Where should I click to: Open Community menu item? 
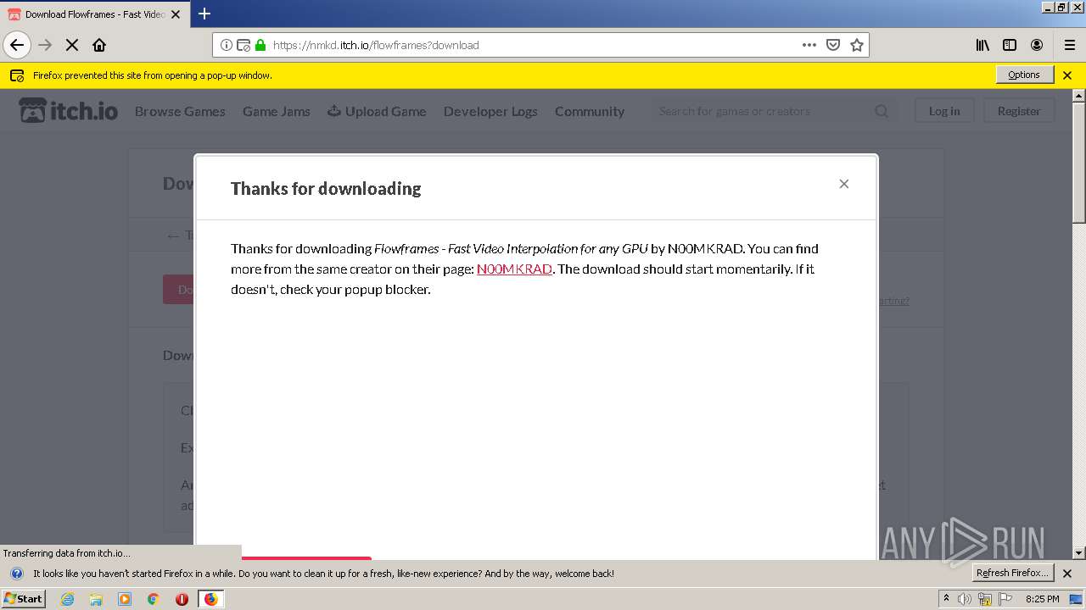coord(590,111)
